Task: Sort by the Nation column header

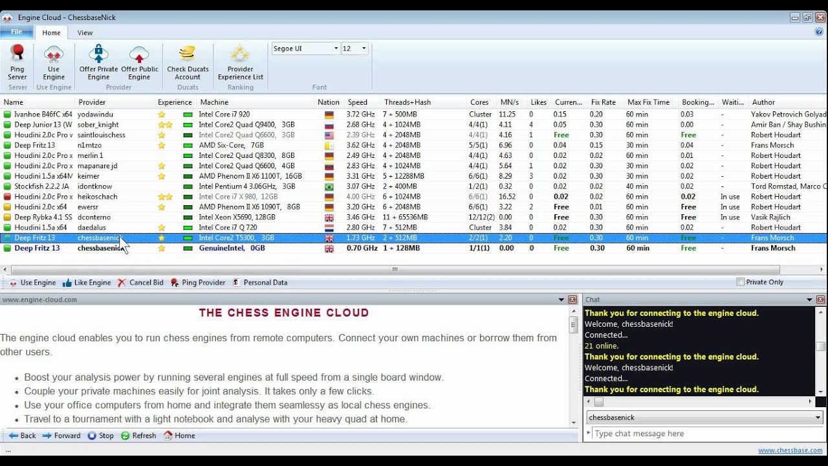Action: click(329, 102)
